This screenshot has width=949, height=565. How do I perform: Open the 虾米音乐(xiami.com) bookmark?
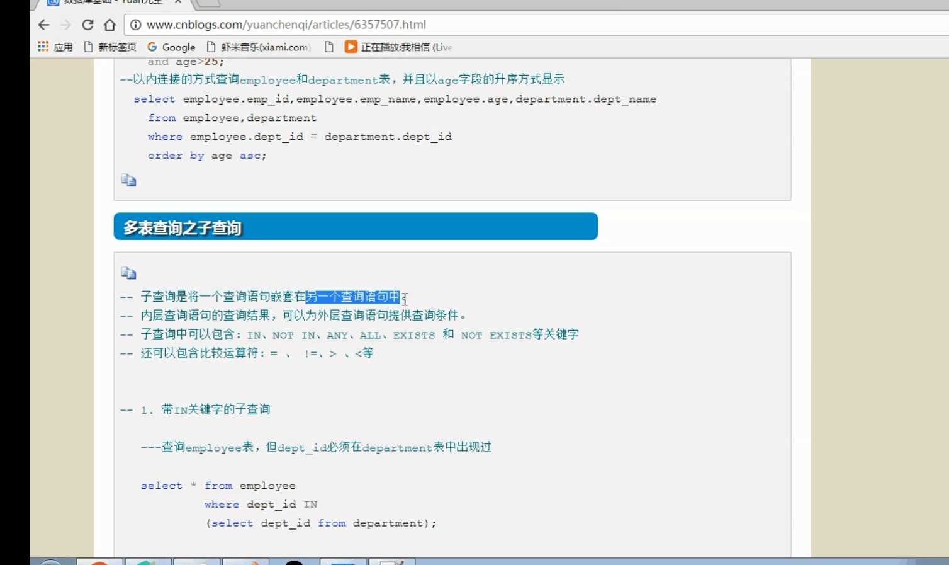tap(259, 47)
